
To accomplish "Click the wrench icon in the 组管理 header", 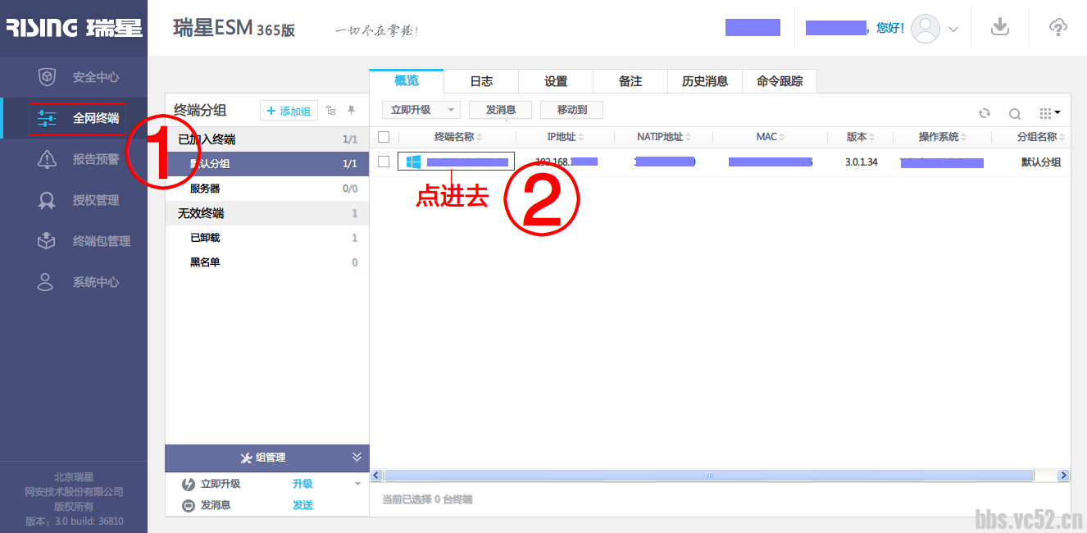I will (247, 458).
